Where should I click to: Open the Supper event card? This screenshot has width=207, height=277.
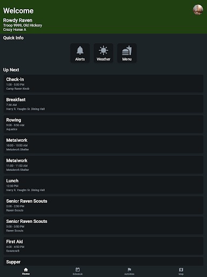pyautogui.click(x=103, y=261)
